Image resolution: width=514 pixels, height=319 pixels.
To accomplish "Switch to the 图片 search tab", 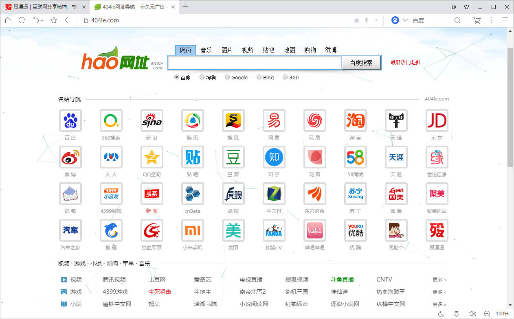I will pos(227,50).
